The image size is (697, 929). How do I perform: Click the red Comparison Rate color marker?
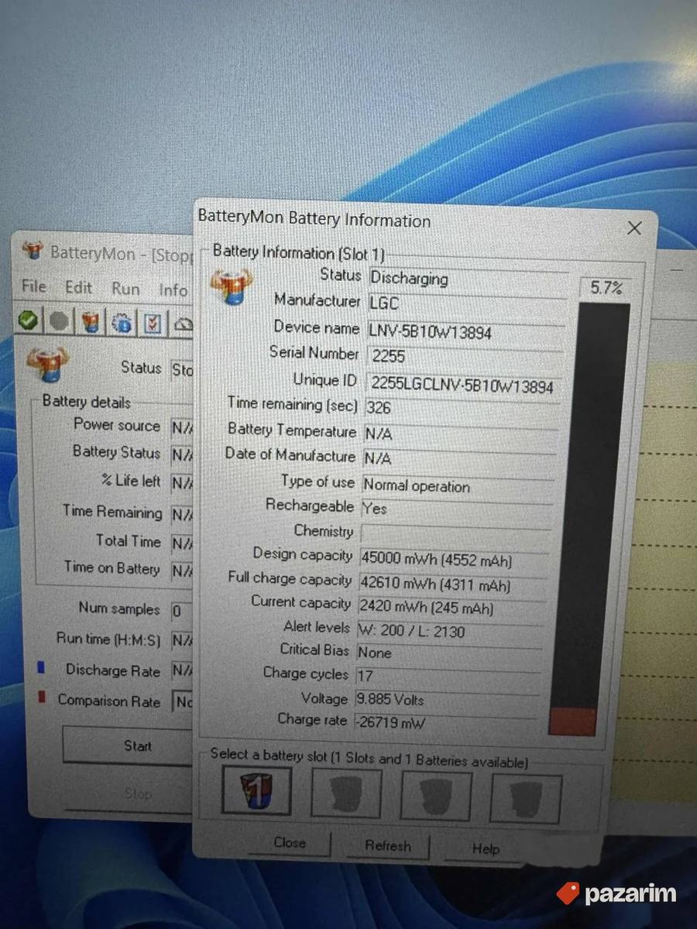pyautogui.click(x=41, y=698)
